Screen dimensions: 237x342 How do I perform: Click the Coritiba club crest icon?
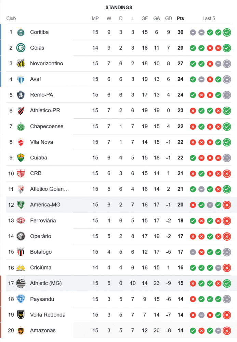[21, 32]
